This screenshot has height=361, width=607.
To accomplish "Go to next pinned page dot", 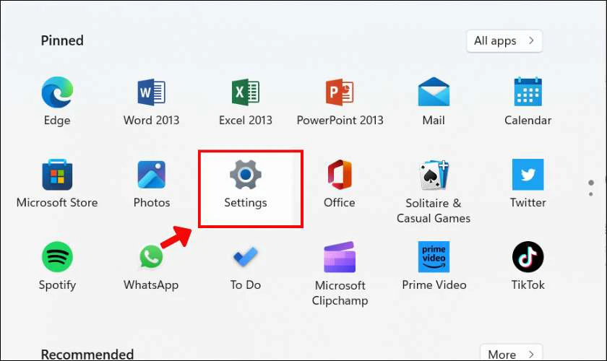I will [591, 194].
